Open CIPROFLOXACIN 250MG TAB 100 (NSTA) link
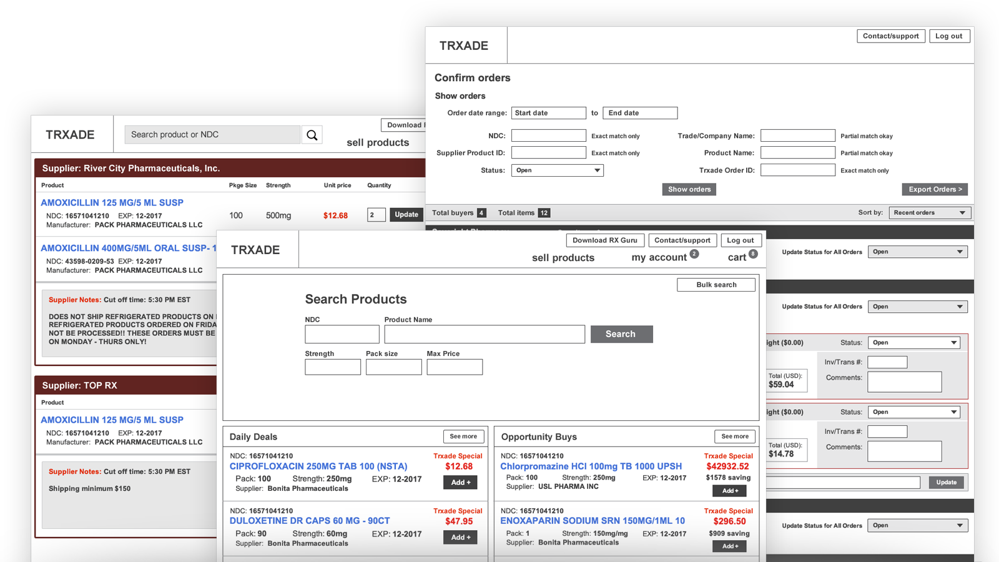This screenshot has width=999, height=562. pyautogui.click(x=318, y=466)
